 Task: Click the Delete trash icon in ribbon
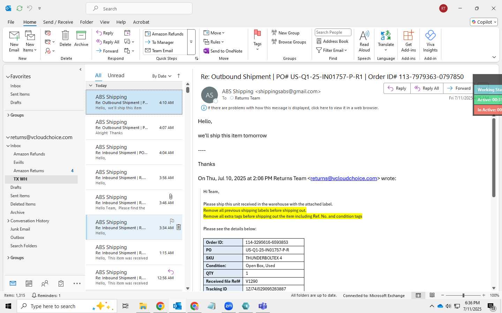[x=65, y=38]
